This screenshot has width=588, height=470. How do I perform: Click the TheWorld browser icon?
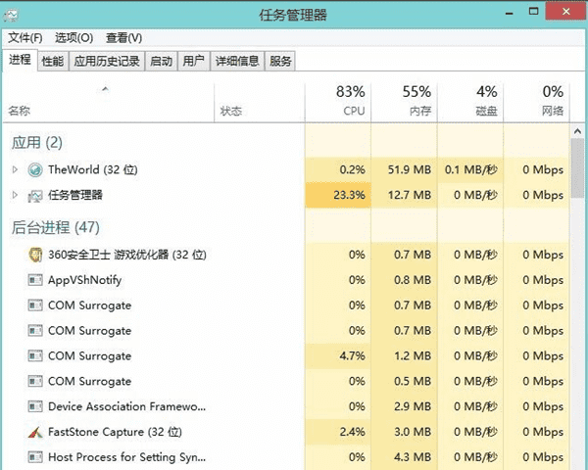[x=35, y=169]
